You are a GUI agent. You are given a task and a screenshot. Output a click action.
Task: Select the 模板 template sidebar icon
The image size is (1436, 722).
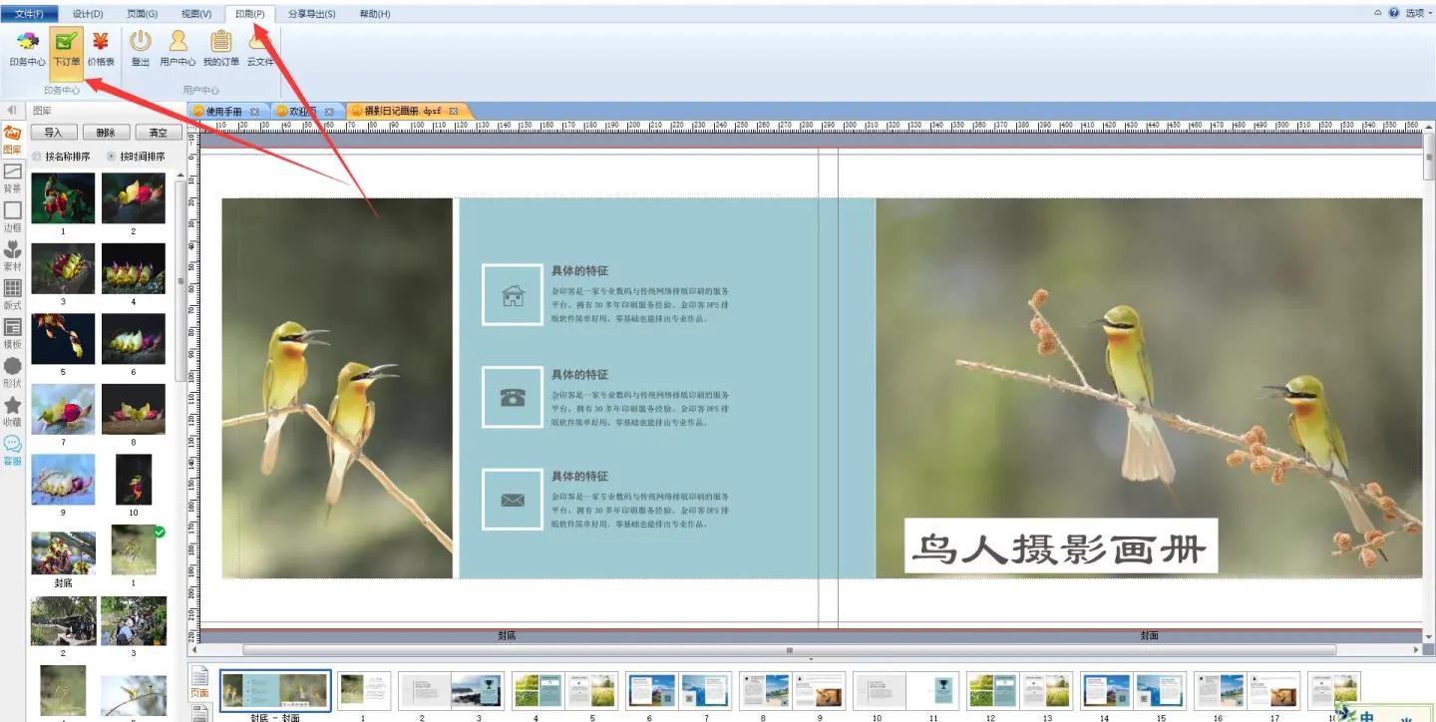tap(13, 334)
